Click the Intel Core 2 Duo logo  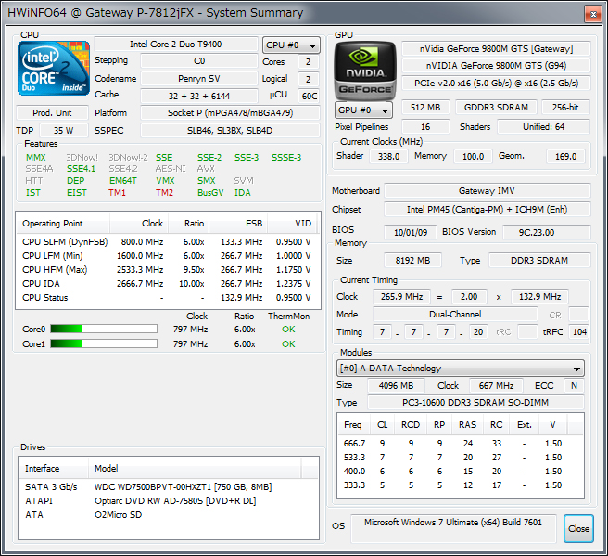(54, 69)
